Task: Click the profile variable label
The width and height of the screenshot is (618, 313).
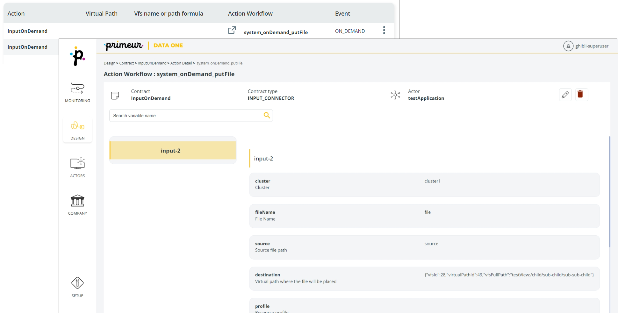Action: tap(262, 306)
